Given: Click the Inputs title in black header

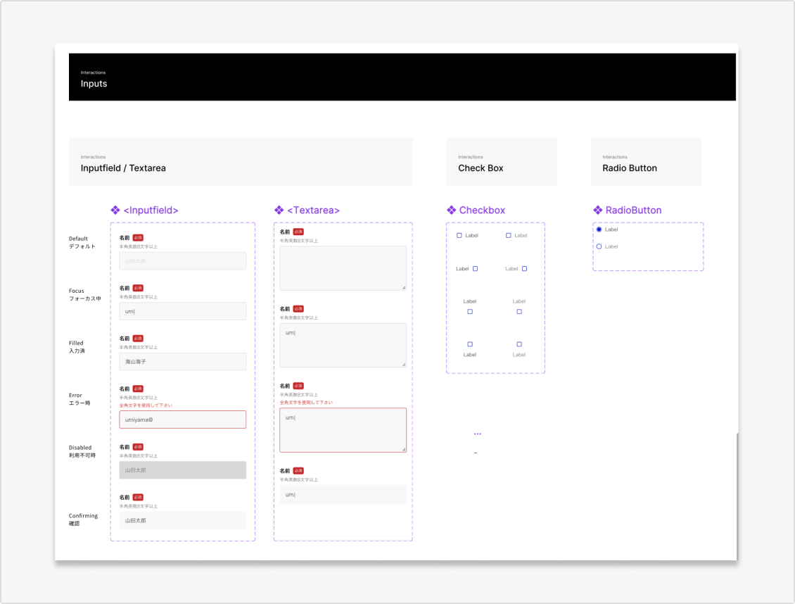Looking at the screenshot, I should tap(94, 84).
